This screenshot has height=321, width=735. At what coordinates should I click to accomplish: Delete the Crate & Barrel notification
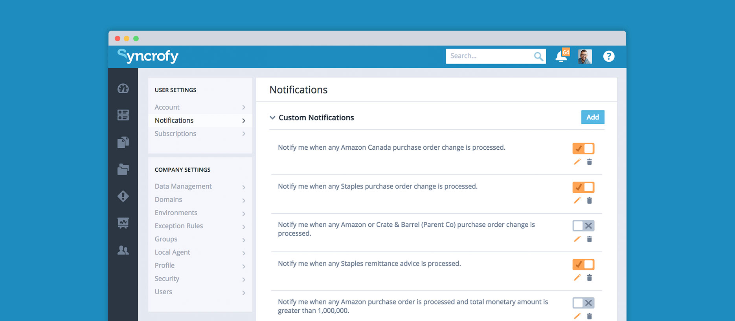tap(589, 239)
